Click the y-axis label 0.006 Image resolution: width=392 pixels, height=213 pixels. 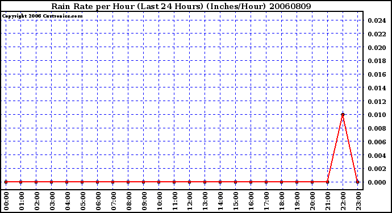tap(377, 142)
